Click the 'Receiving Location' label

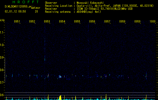(59, 6)
